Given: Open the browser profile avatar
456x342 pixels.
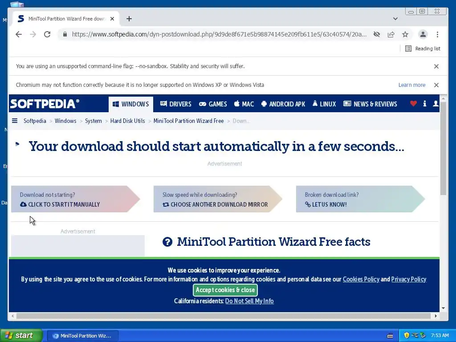Looking at the screenshot, I should 423,34.
